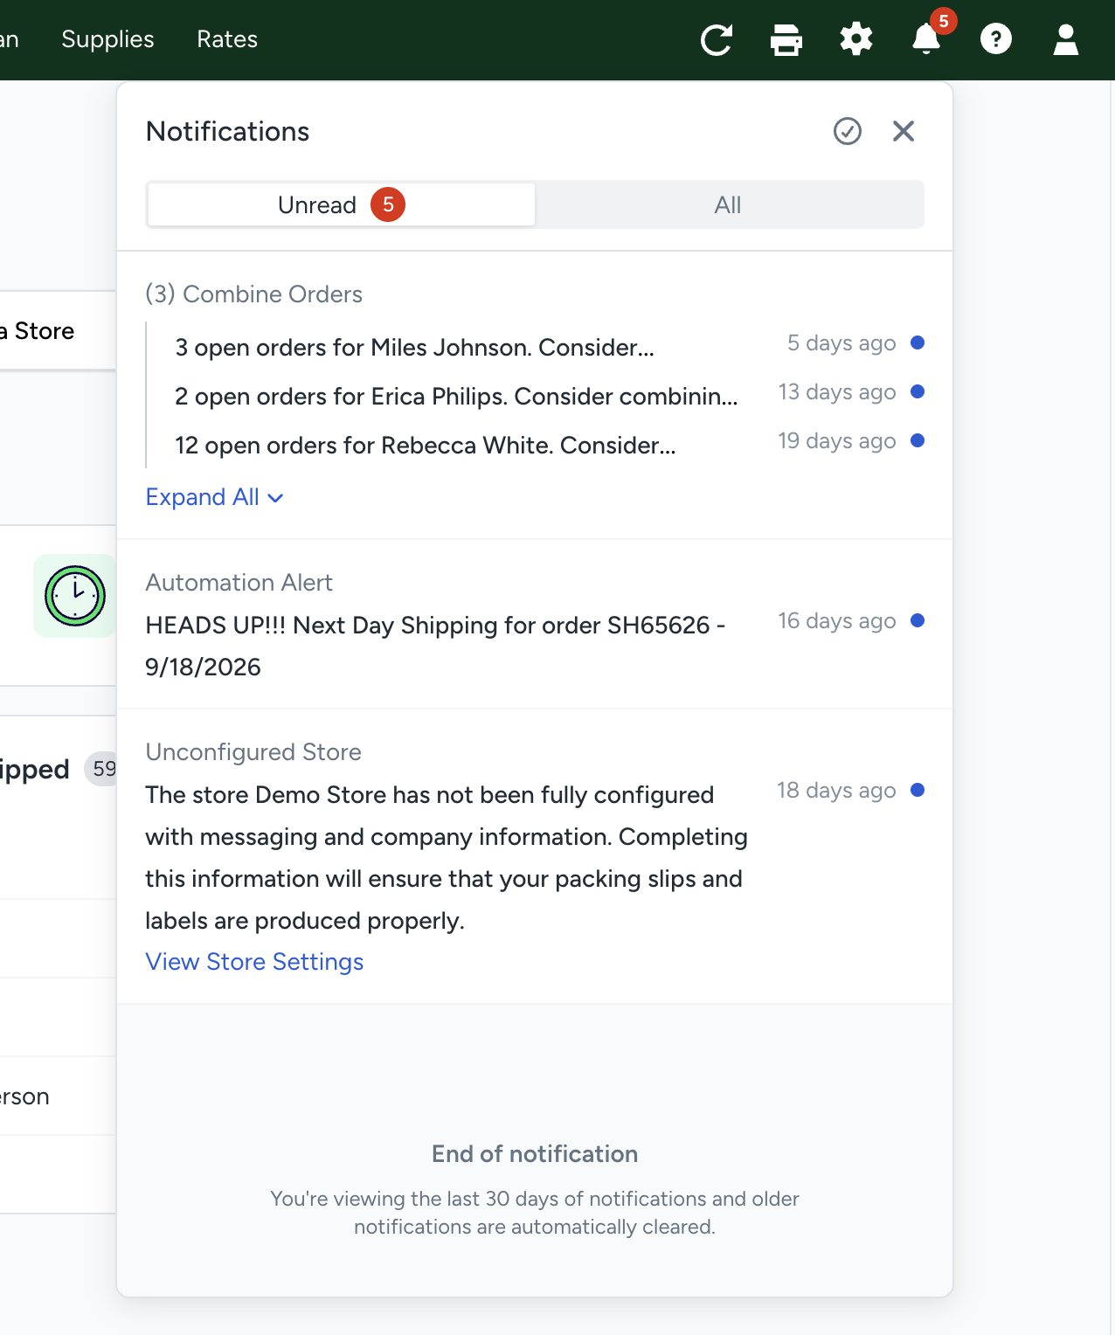Mark Automation Alert unread dot
This screenshot has width=1115, height=1335.
click(918, 620)
